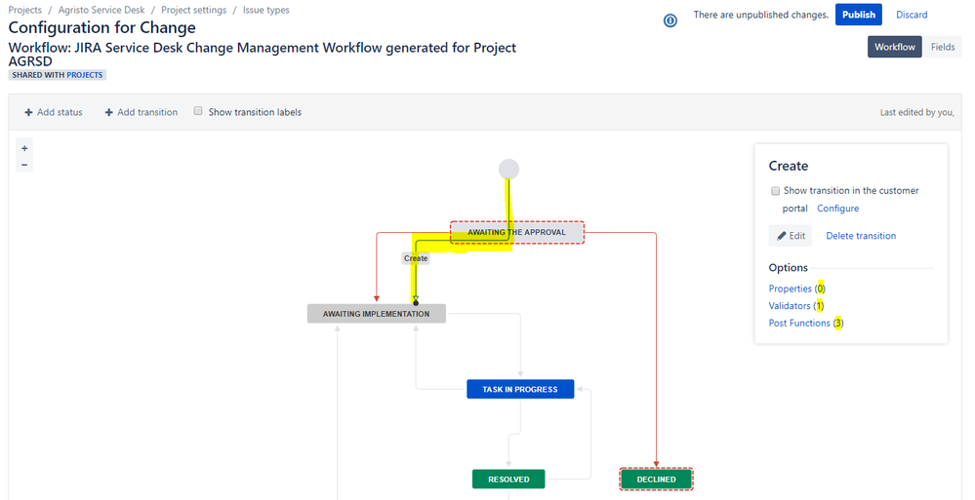Screen dimensions: 975x500
Task: Switch to the Fields tab
Action: pos(943,47)
